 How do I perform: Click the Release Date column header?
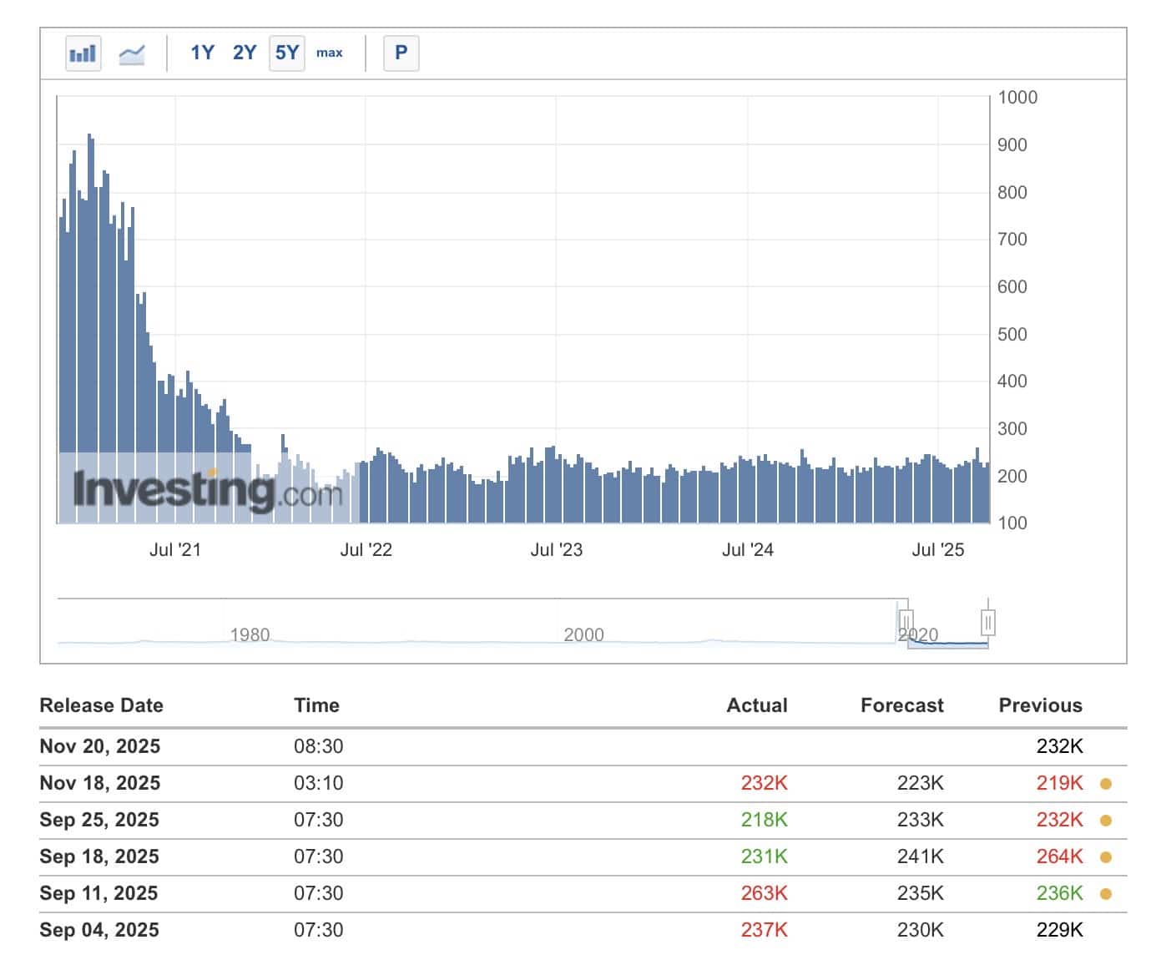click(x=101, y=705)
